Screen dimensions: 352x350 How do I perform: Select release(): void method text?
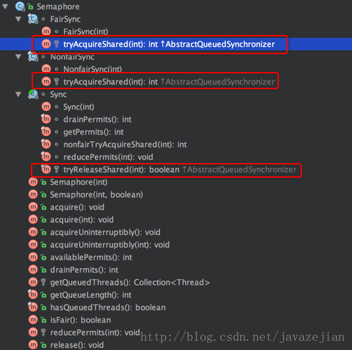(x=76, y=345)
